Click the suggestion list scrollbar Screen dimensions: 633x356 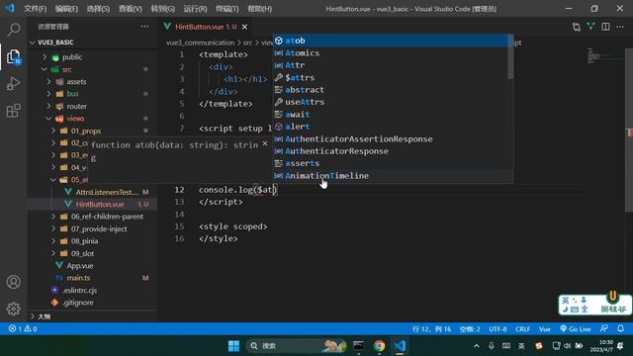click(x=510, y=57)
